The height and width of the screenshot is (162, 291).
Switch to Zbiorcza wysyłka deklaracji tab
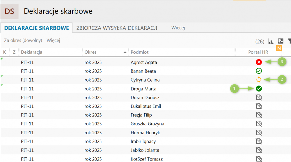click(x=117, y=28)
